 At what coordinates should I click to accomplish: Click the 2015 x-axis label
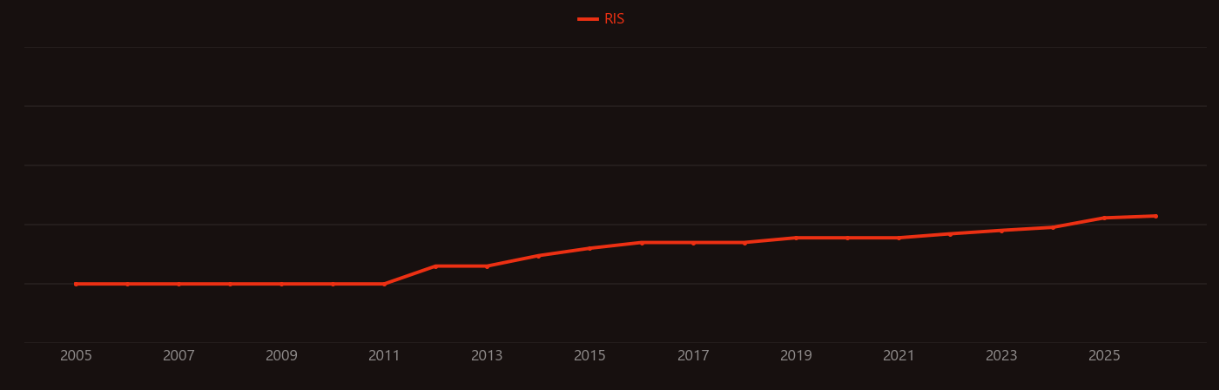589,356
